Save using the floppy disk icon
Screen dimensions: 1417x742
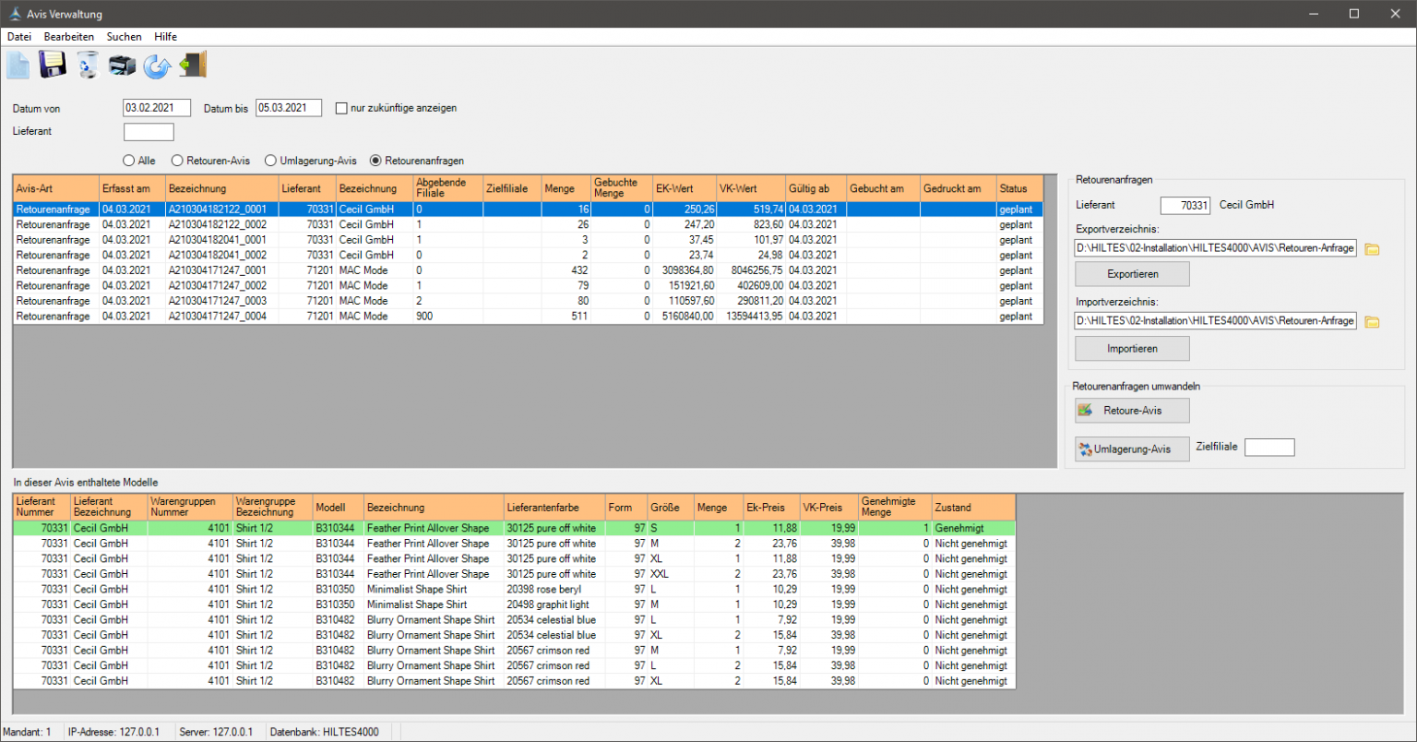coord(52,65)
